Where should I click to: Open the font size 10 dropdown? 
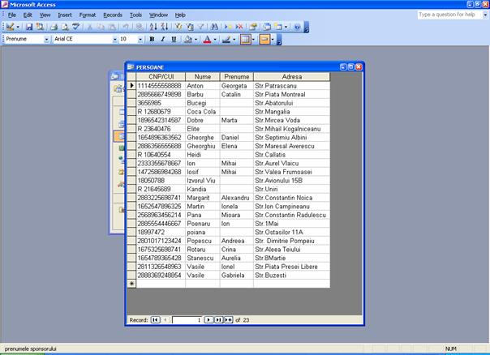click(x=140, y=39)
